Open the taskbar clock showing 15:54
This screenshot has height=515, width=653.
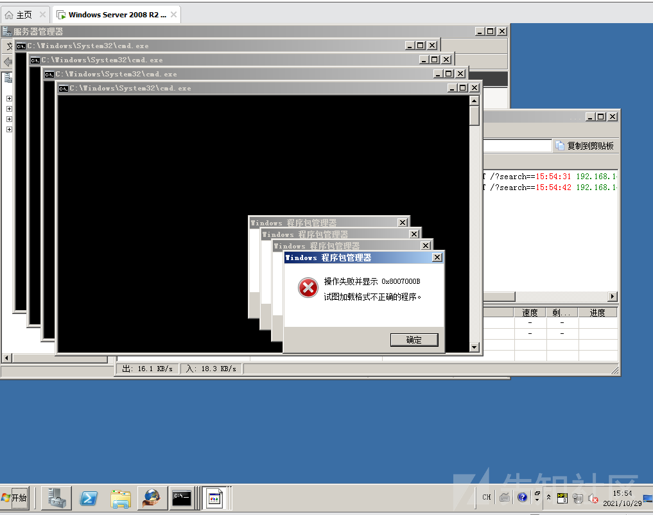pyautogui.click(x=622, y=498)
